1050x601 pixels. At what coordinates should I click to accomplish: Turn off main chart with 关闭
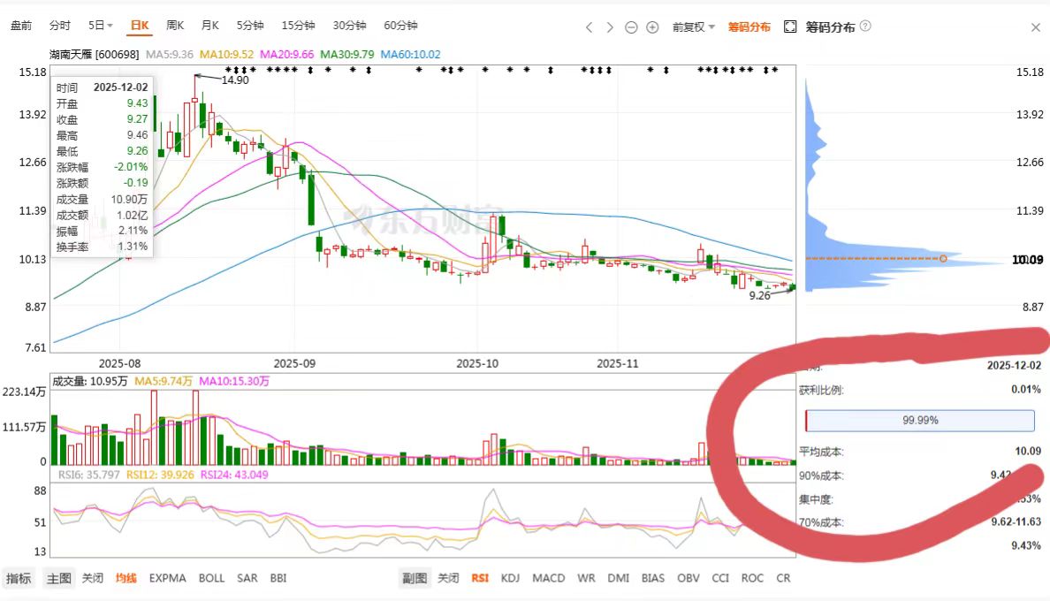[x=93, y=578]
